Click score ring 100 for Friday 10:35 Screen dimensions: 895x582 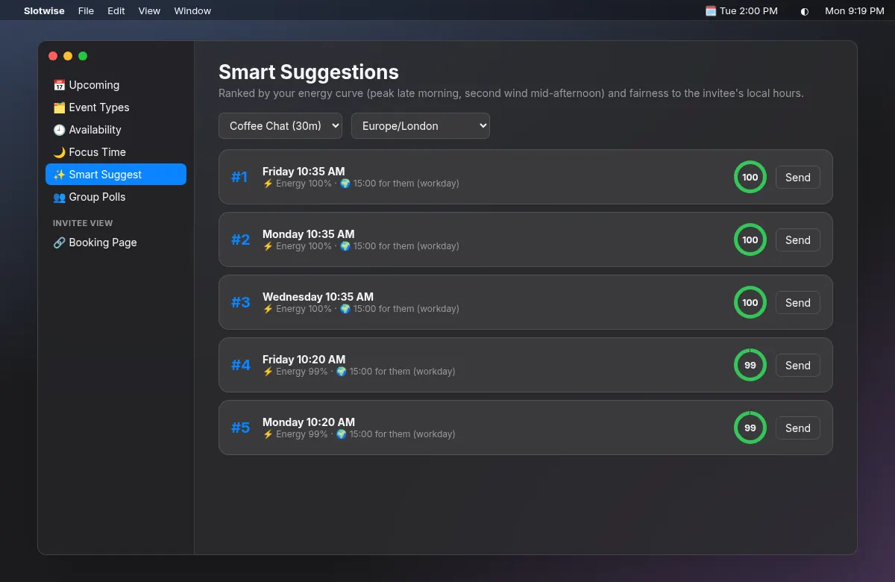[x=750, y=178]
